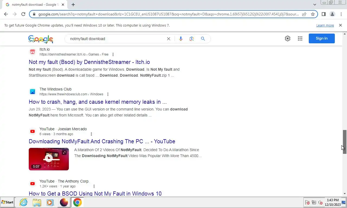Go back with the browser back arrow
Screen dimensions: 347x208
[x=6, y=14]
